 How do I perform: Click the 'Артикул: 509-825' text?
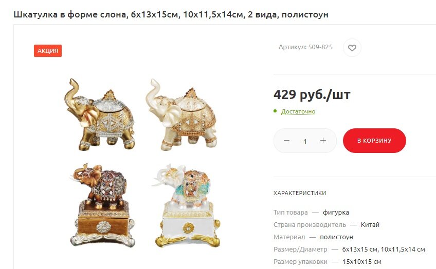pyautogui.click(x=305, y=47)
